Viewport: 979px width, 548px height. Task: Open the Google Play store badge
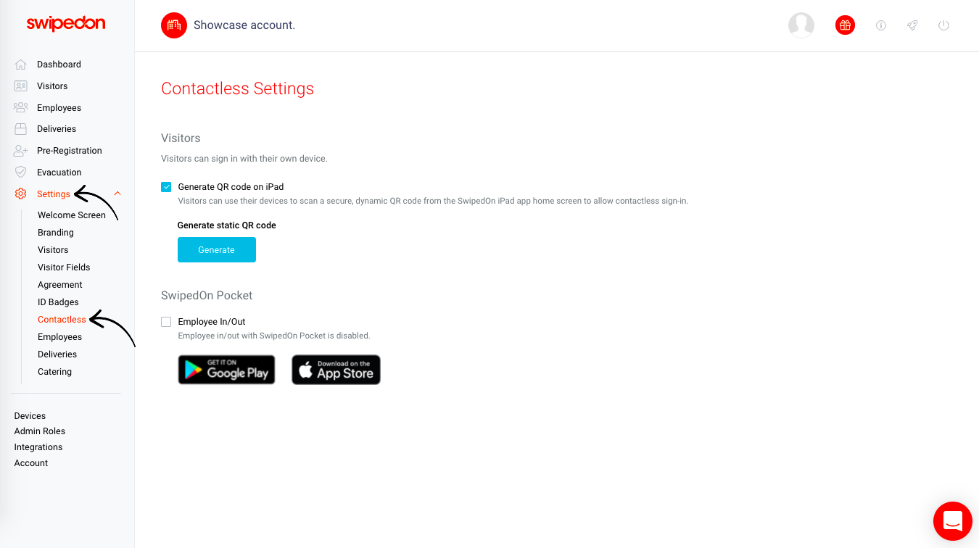[x=226, y=370]
